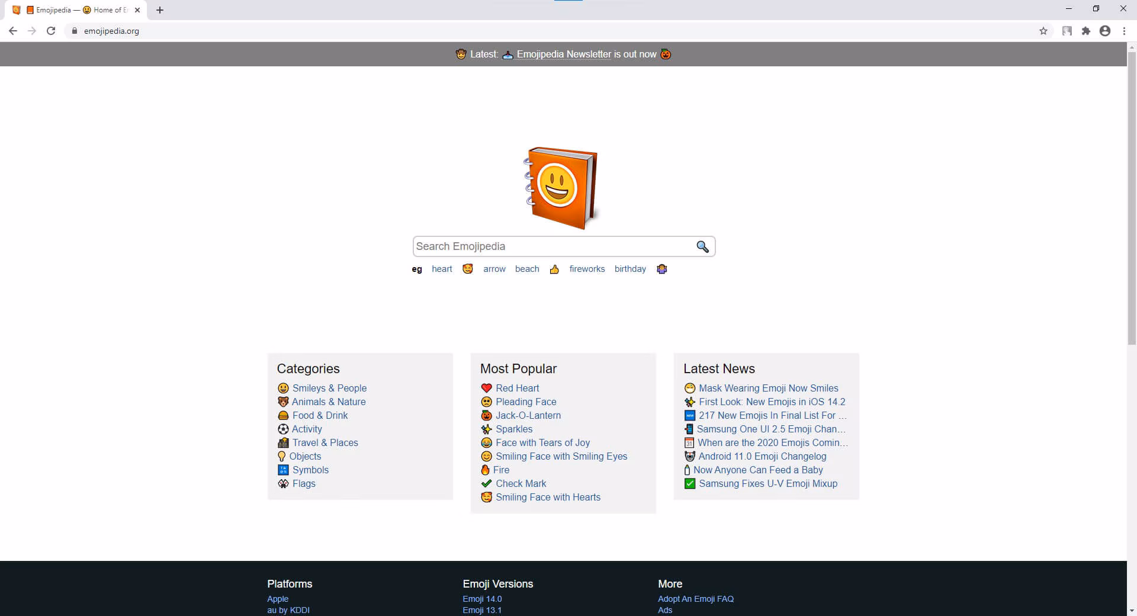
Task: Click the Food & Drink burger icon
Action: [283, 416]
